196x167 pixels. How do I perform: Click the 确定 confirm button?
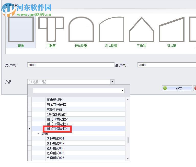point(177,88)
